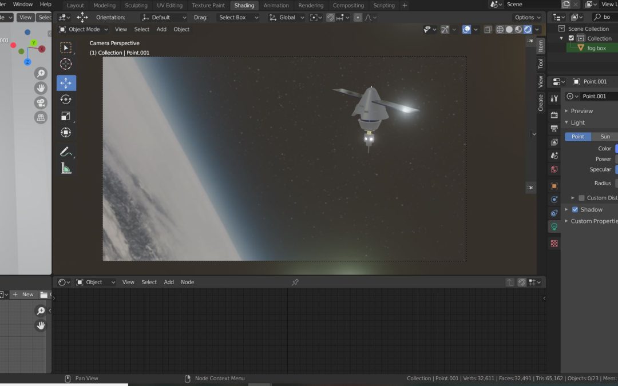The width and height of the screenshot is (618, 386).
Task: Set light type to Point
Action: 578,137
